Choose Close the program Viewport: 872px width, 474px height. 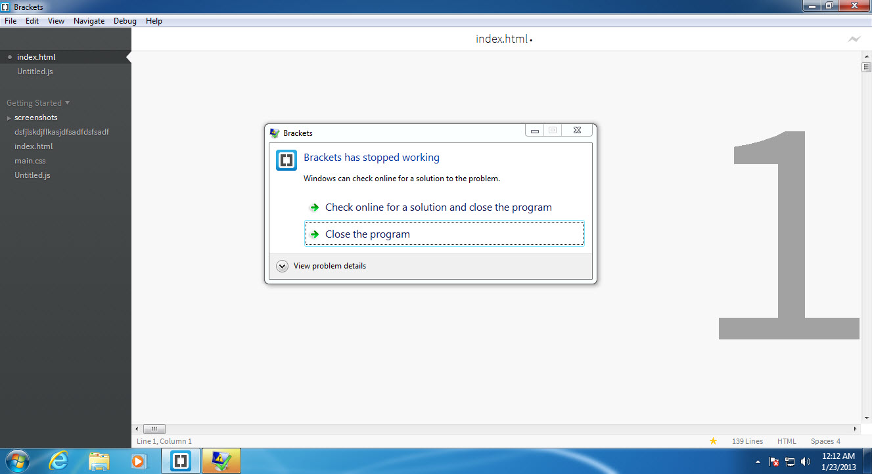click(444, 234)
